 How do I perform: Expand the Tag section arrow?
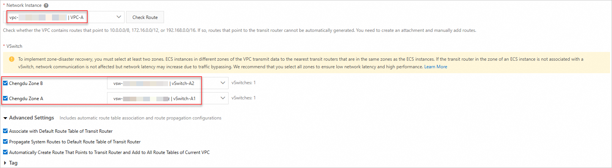[x=5, y=163]
